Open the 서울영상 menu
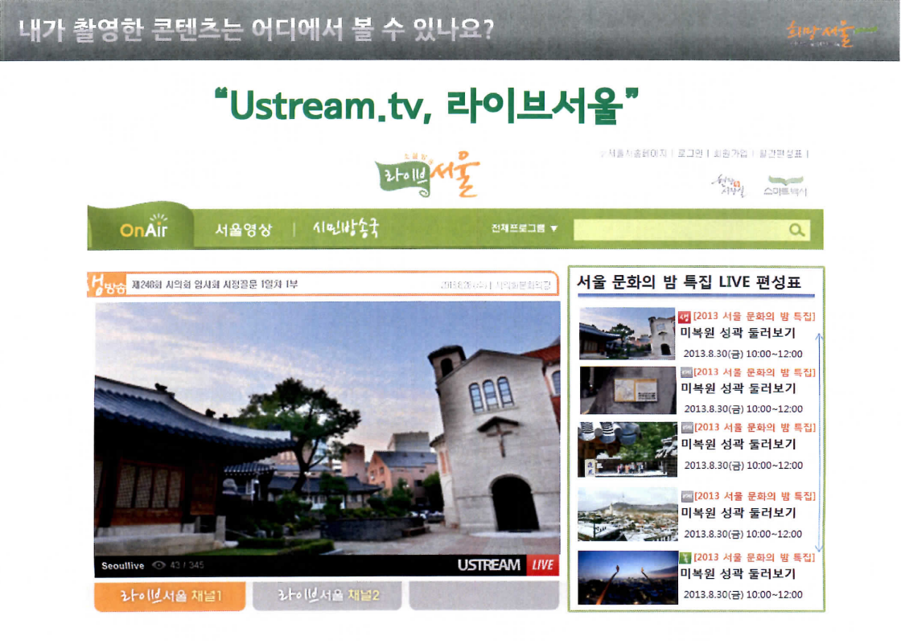 click(243, 230)
